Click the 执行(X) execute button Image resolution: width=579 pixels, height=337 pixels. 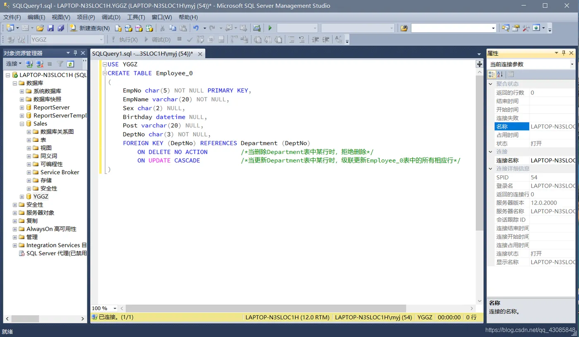(124, 40)
